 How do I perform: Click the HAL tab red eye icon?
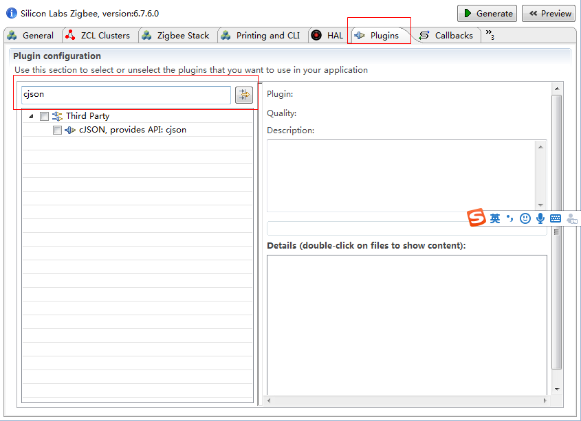(x=316, y=36)
